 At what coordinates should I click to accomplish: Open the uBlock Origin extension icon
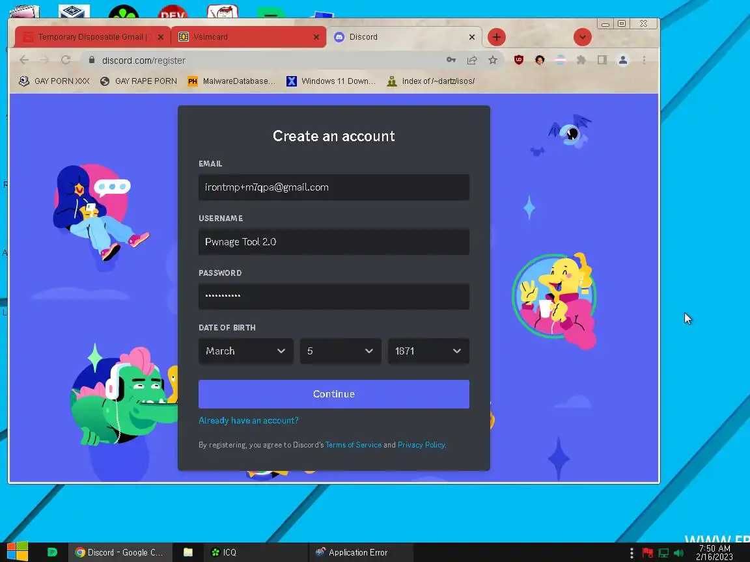coord(518,60)
